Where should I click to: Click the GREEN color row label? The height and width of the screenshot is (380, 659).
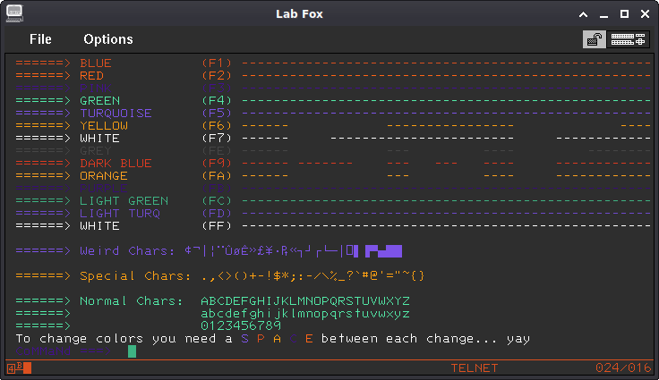pyautogui.click(x=100, y=101)
